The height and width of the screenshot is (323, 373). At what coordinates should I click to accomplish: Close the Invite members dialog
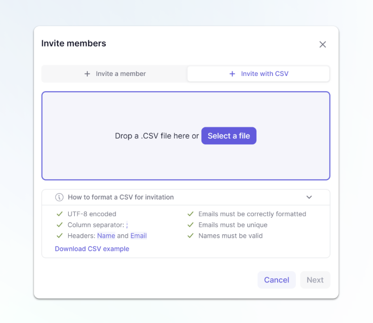[323, 44]
